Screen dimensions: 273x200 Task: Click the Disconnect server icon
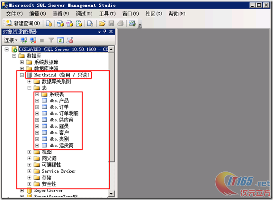coord(33,40)
